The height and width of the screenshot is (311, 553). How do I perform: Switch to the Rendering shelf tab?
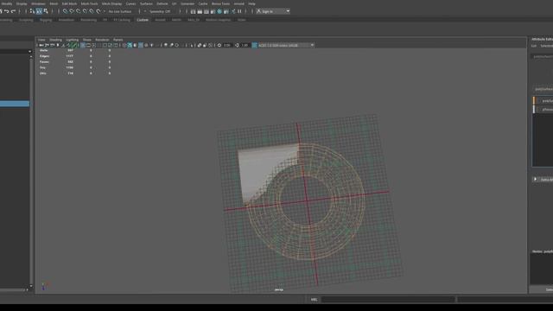pos(88,20)
